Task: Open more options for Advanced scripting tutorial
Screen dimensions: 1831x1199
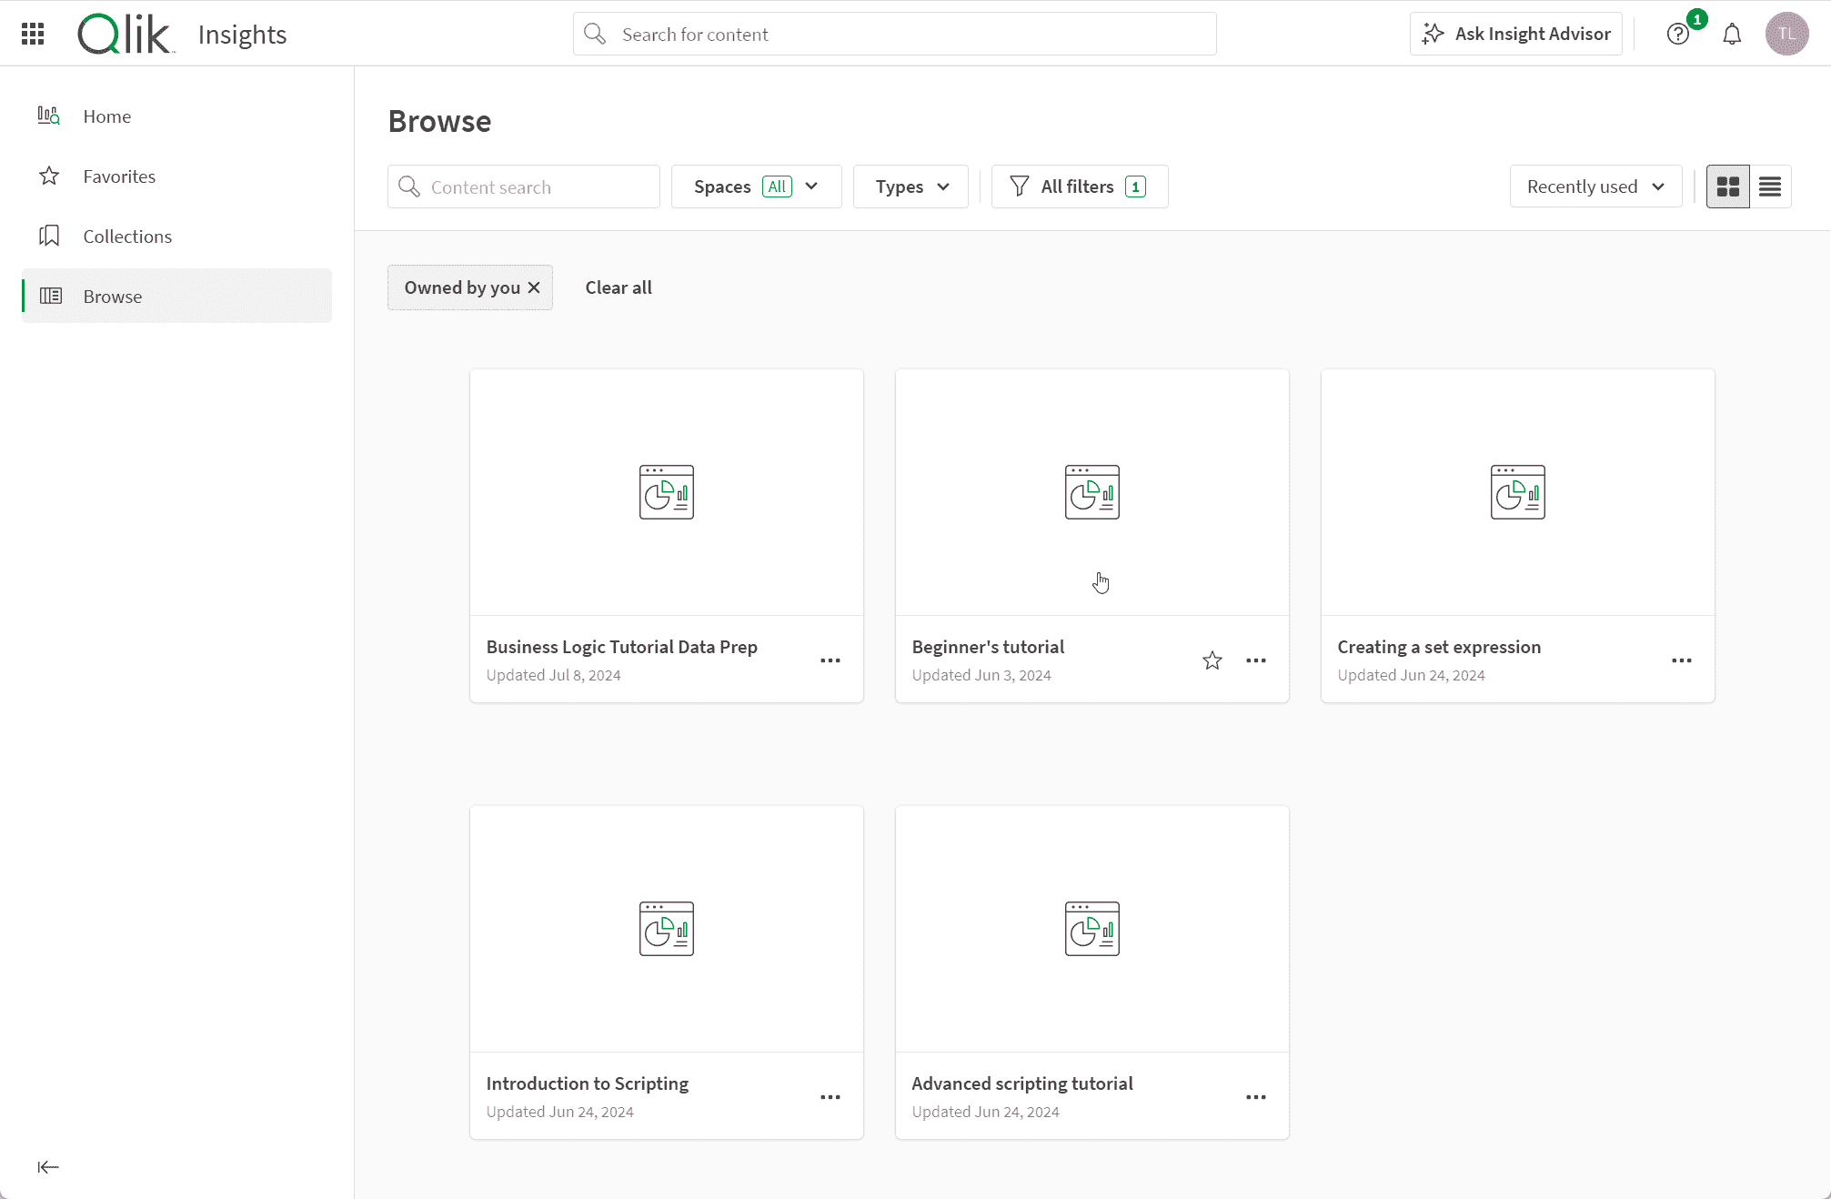Action: click(1255, 1097)
